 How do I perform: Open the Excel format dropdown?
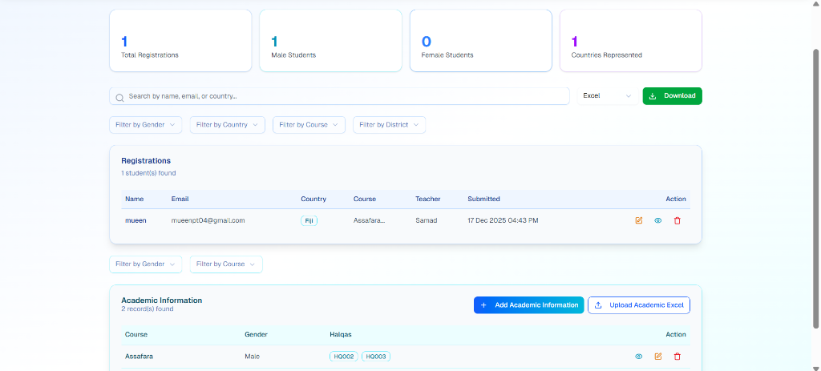(x=606, y=96)
